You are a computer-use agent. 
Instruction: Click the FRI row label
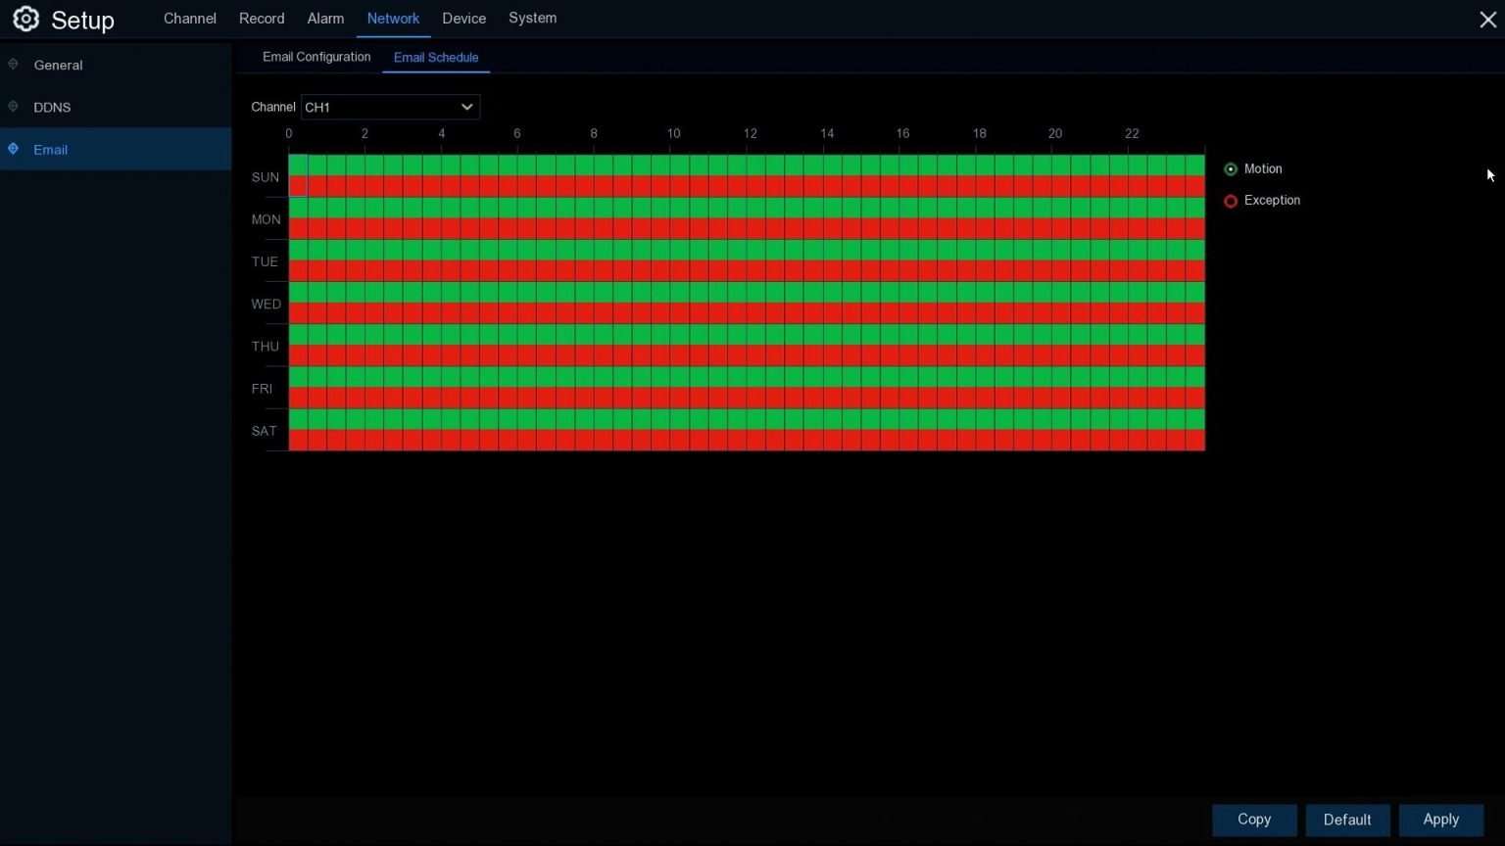[262, 389]
